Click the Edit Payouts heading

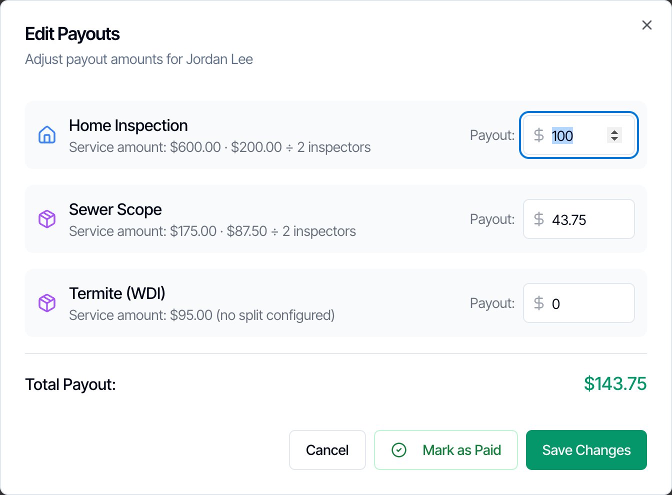[72, 34]
